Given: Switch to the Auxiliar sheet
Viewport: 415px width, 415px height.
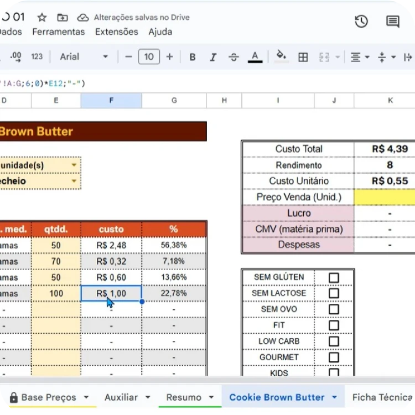Looking at the screenshot, I should pyautogui.click(x=121, y=397).
